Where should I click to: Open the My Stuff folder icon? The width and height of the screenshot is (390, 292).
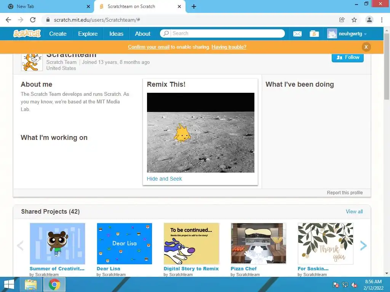coord(314,34)
